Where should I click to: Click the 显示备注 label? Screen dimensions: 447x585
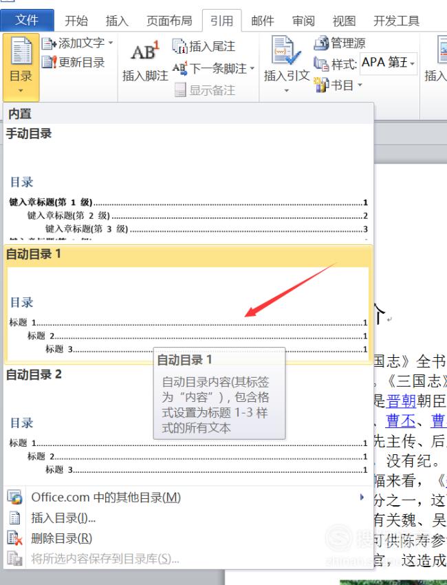pyautogui.click(x=212, y=90)
